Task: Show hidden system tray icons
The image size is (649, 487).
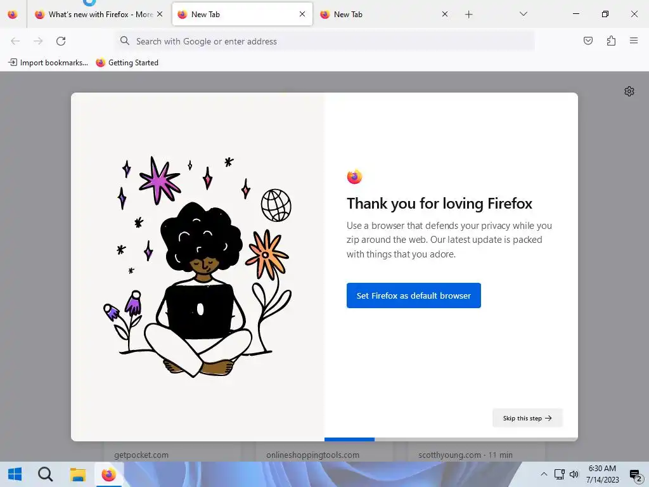Action: 544,474
